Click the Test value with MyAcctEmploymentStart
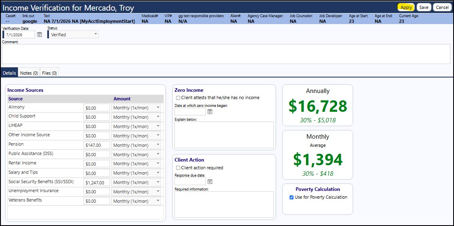 pos(89,21)
